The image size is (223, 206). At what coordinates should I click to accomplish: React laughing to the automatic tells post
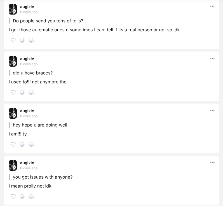coord(31,40)
